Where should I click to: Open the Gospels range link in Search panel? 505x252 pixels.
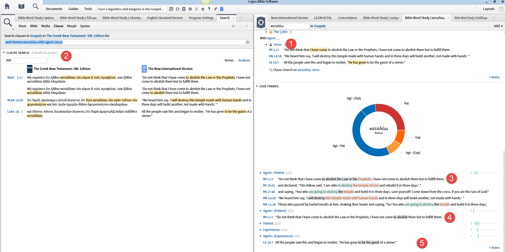pos(36,36)
